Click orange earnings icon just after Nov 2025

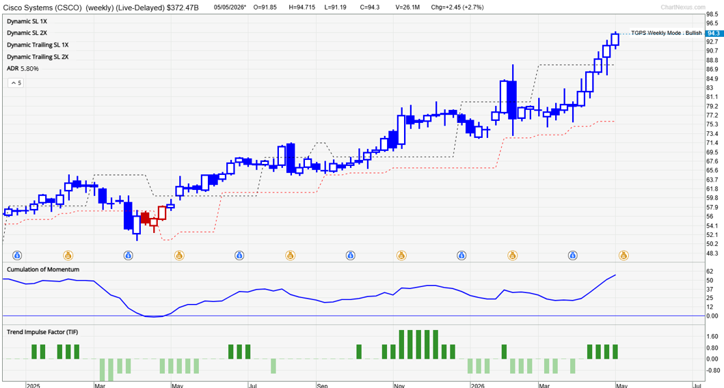point(401,255)
